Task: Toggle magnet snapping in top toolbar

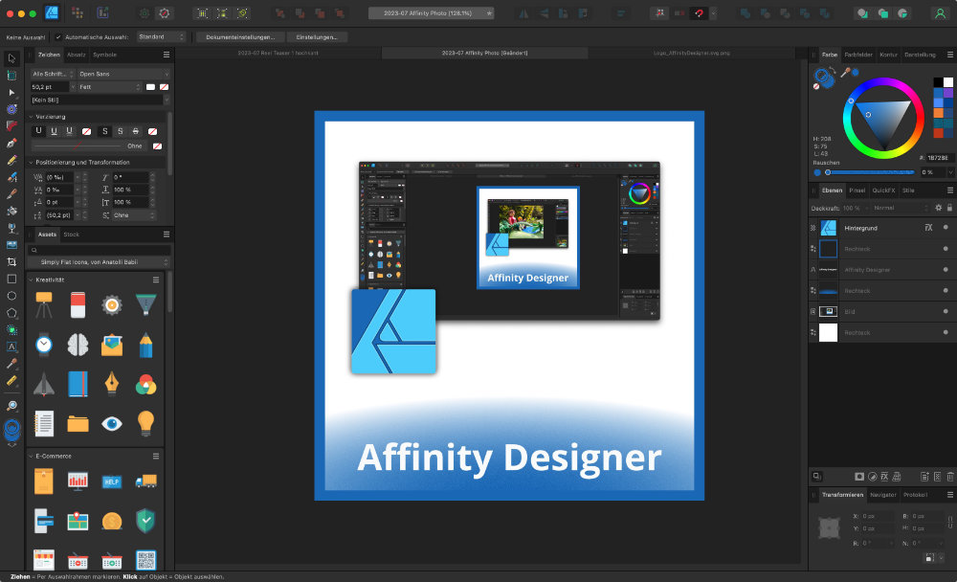Action: (x=699, y=12)
